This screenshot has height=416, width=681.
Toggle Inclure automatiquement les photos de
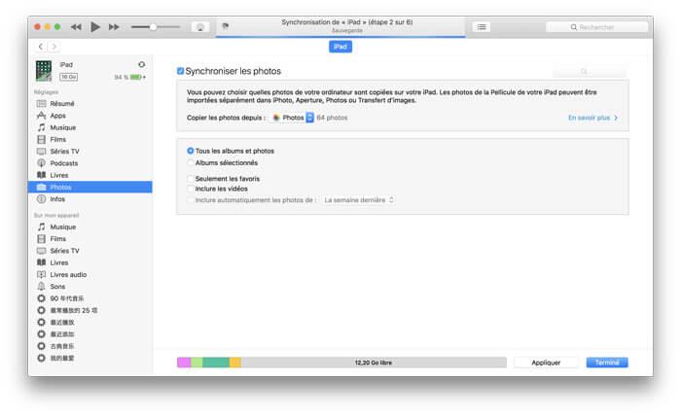191,200
